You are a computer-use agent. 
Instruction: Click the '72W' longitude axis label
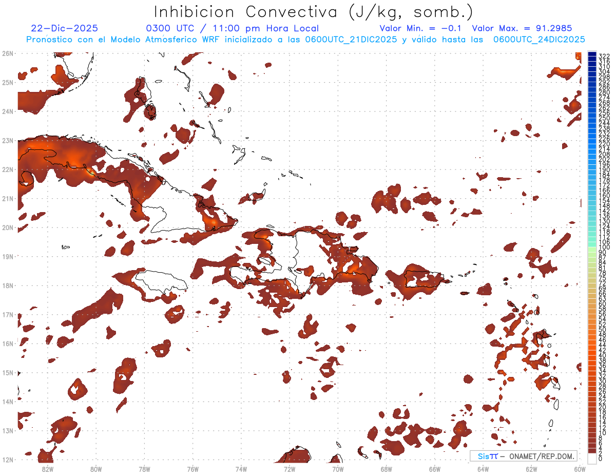tap(290, 469)
